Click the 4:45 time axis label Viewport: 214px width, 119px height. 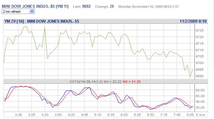click(85, 115)
